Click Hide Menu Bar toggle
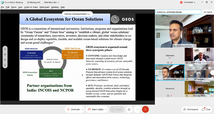 51,2
